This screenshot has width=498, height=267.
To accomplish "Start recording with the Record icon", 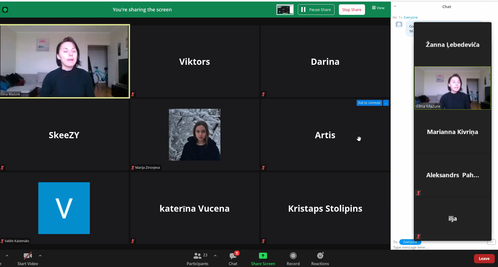I will tap(293, 256).
